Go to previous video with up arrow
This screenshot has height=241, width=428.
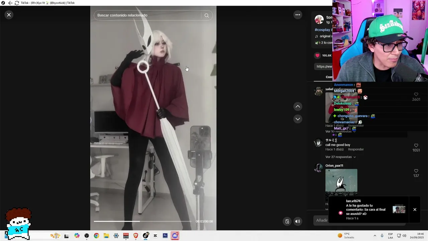tap(298, 106)
